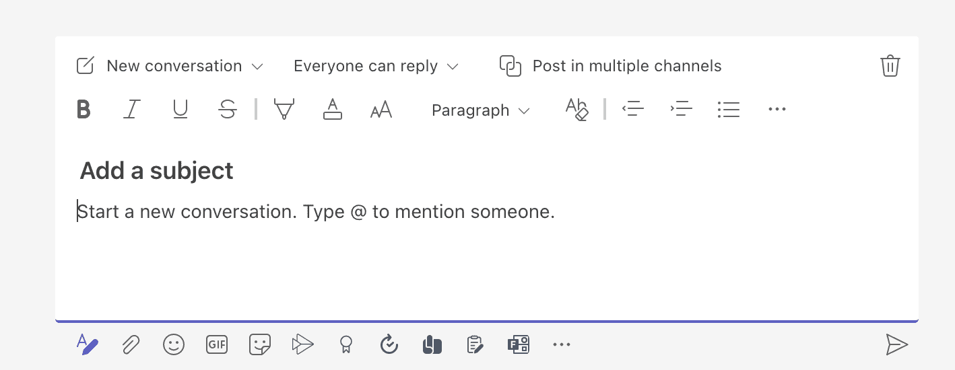Image resolution: width=955 pixels, height=370 pixels.
Task: Decrease the paragraph indent
Action: (633, 110)
